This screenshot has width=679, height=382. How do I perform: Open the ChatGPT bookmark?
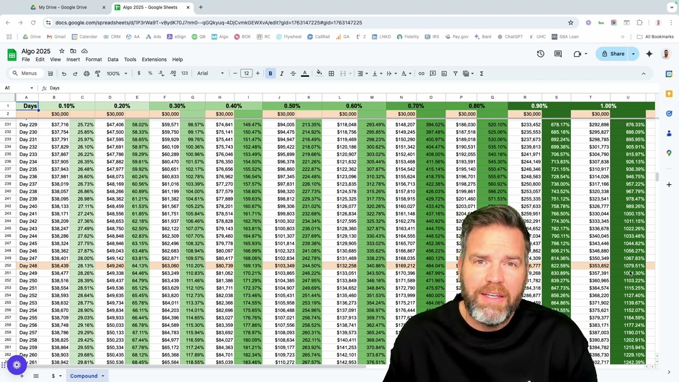pyautogui.click(x=510, y=37)
